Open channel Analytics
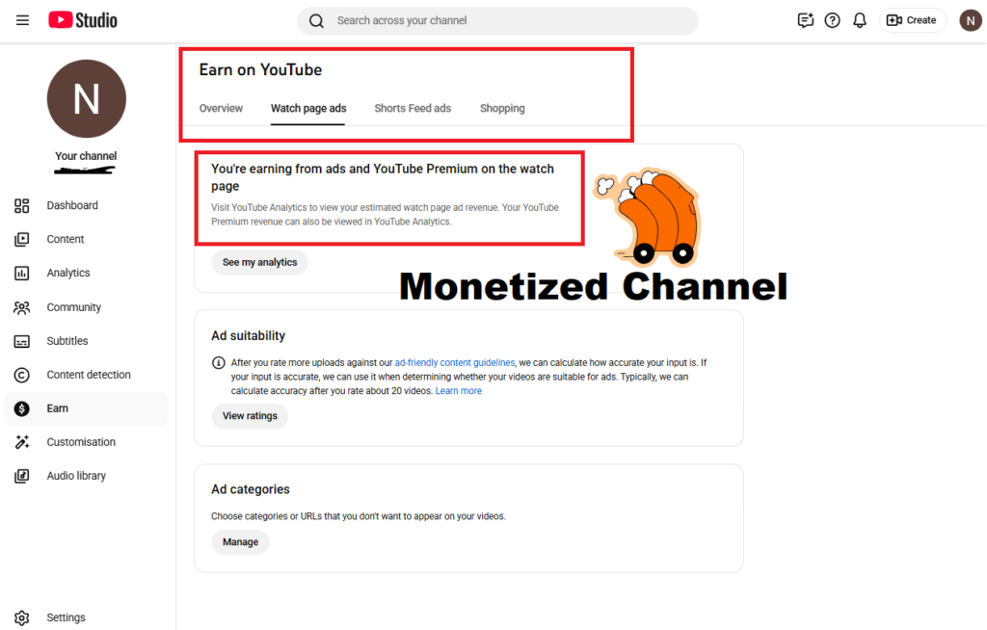This screenshot has height=630, width=987. 22,273
